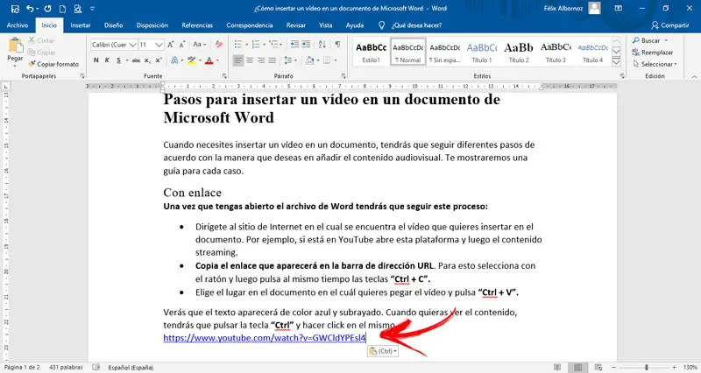Click the Save icon in quick access toolbar
The image size is (701, 373).
(15, 9)
